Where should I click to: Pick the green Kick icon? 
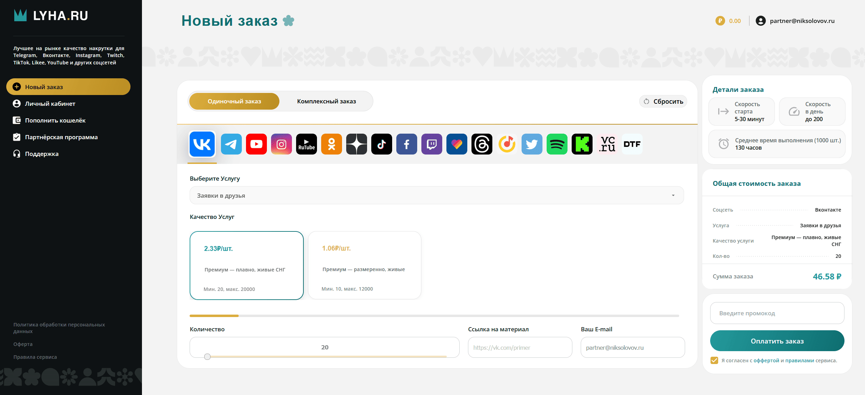[582, 144]
